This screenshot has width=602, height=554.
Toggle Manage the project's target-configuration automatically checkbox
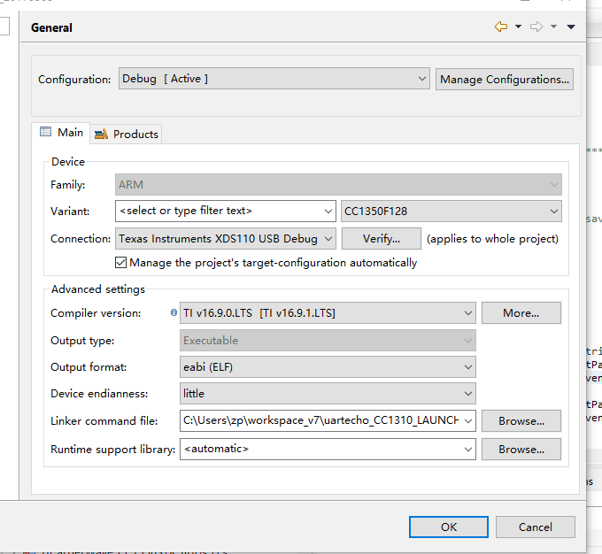120,263
